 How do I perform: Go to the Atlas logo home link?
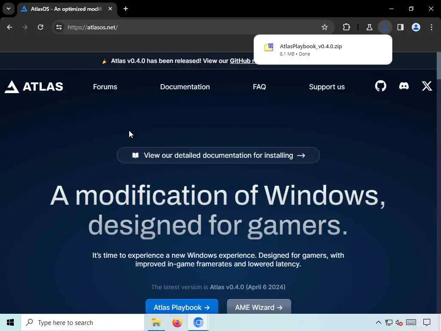(34, 87)
